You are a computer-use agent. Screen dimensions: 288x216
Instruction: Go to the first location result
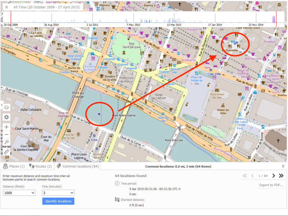point(245,176)
